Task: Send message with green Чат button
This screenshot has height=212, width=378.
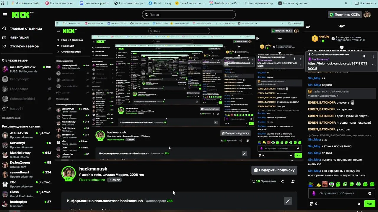Action: 369,204
